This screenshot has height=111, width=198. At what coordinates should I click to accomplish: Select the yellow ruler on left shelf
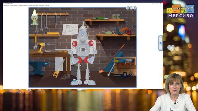click(53, 33)
